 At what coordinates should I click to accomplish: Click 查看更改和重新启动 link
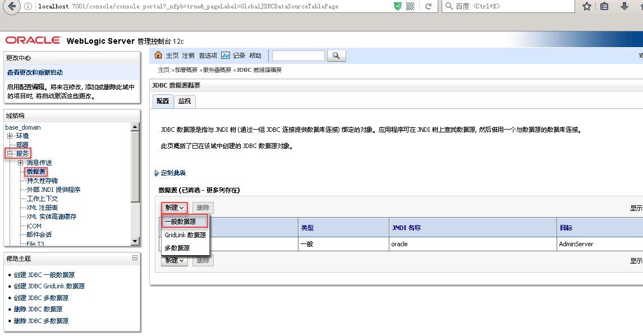(35, 72)
